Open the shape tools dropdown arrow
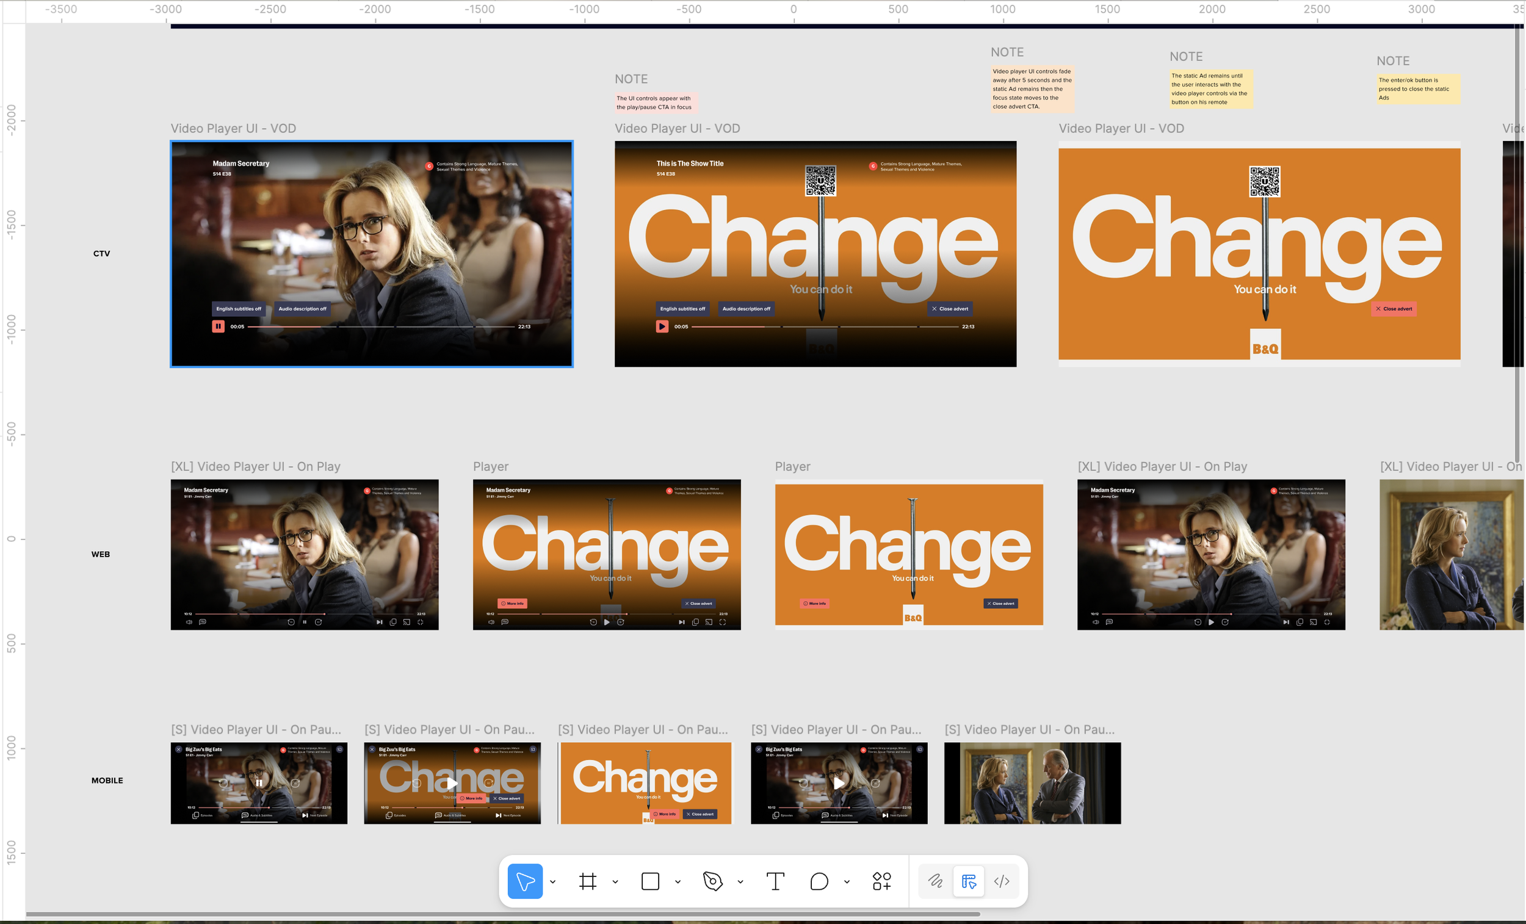 (x=678, y=881)
